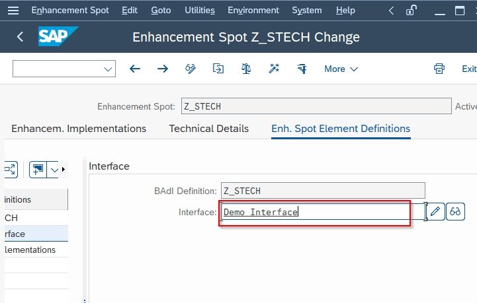
Task: Switch to Enhancem. Implementations tab
Action: (x=79, y=129)
